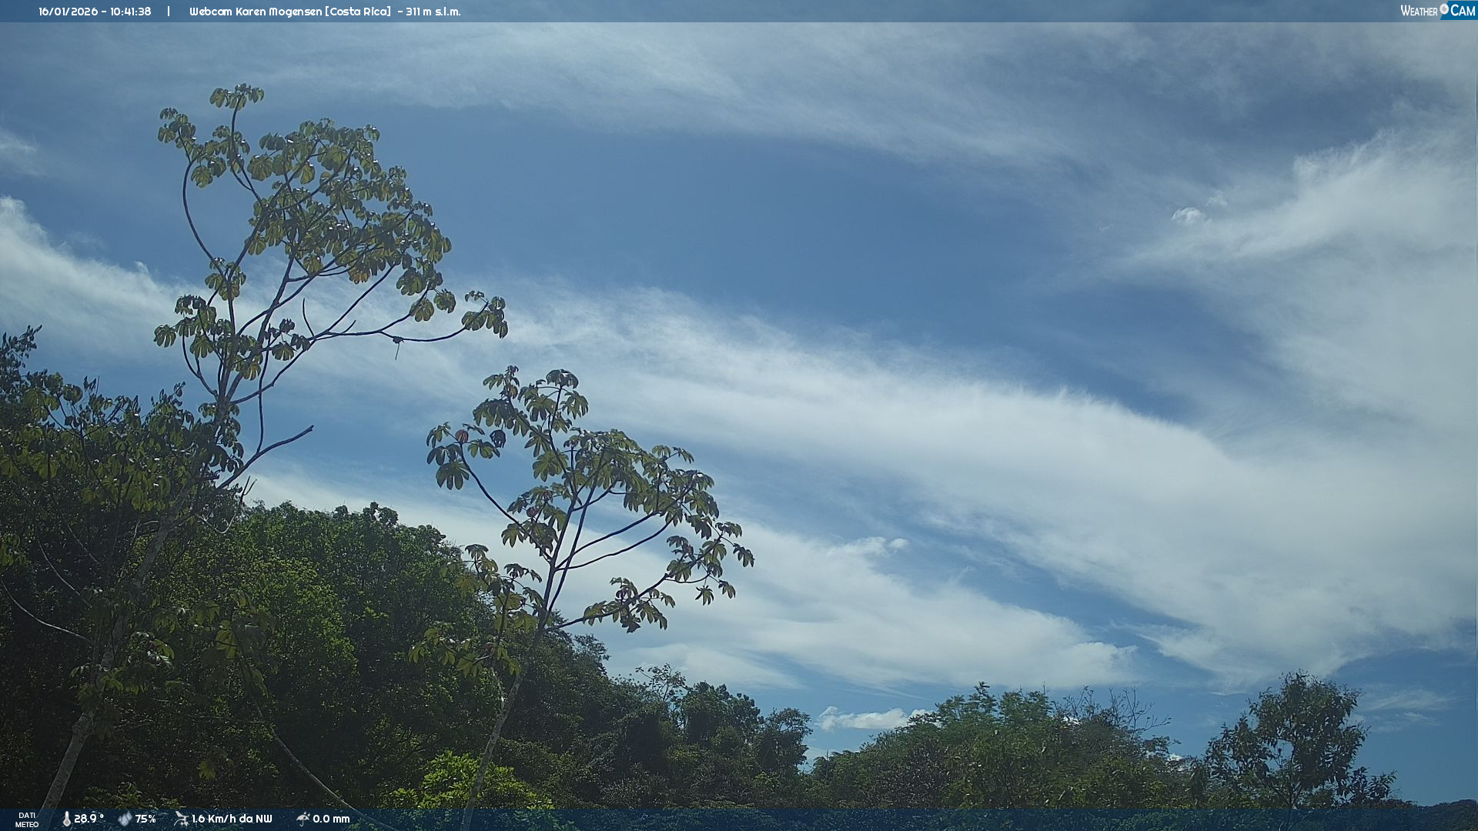The width and height of the screenshot is (1478, 831).
Task: Click the Webcam Karen Mogensen title text
Action: coord(256,12)
